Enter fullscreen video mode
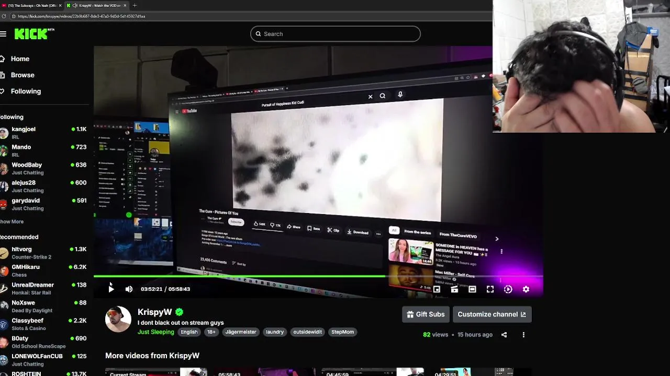The image size is (670, 376). point(490,289)
